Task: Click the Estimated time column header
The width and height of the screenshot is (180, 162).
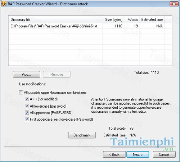Action: [x=152, y=19]
